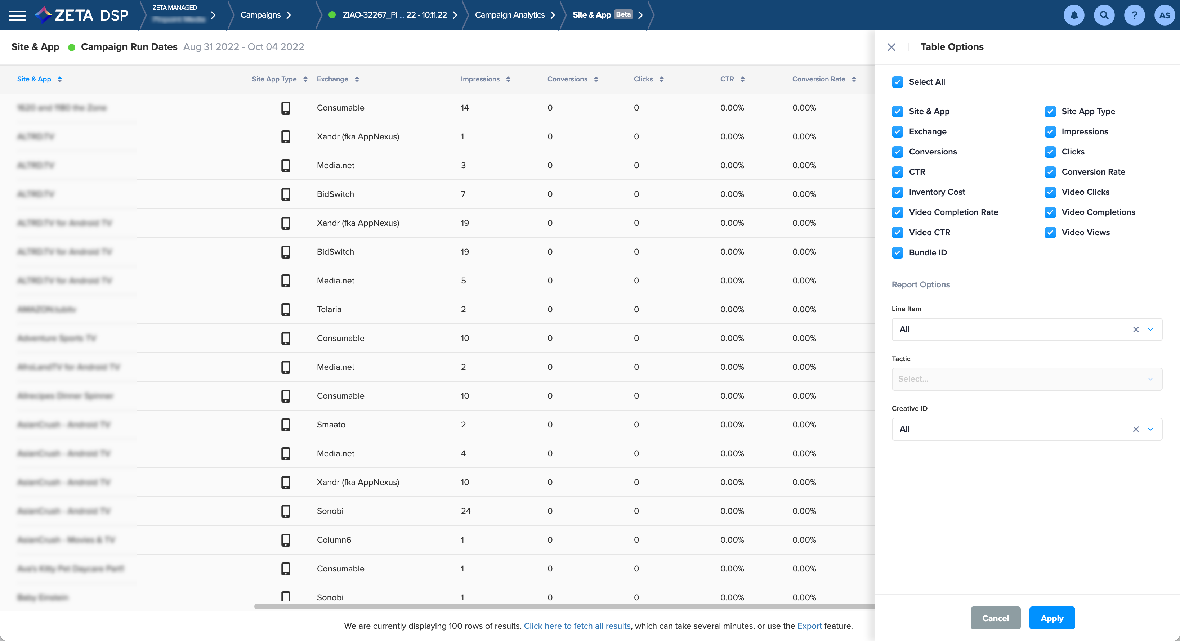This screenshot has height=641, width=1180.
Task: Click the notifications bell icon
Action: pos(1074,15)
